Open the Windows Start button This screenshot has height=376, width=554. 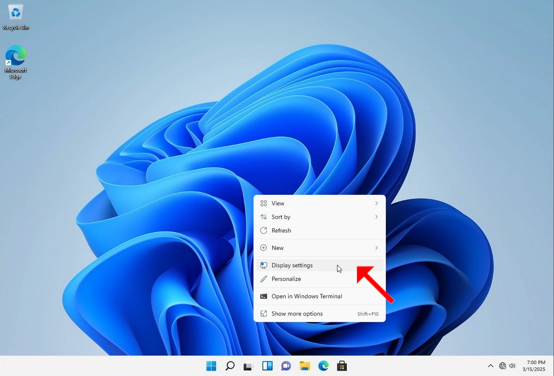tap(212, 366)
